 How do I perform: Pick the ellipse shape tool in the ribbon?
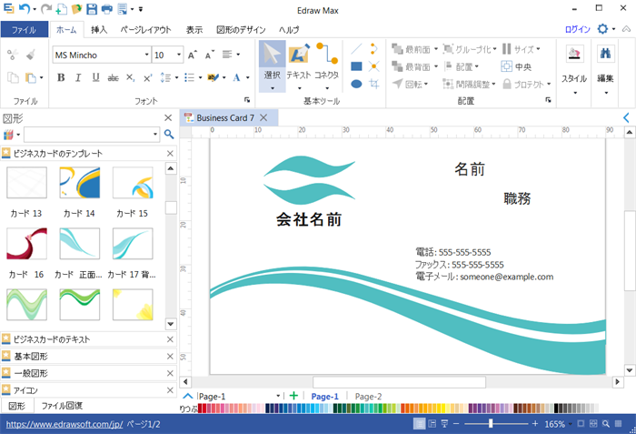click(x=356, y=84)
